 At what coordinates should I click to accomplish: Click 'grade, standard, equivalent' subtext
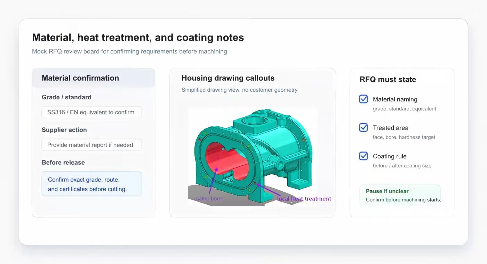tap(405, 109)
